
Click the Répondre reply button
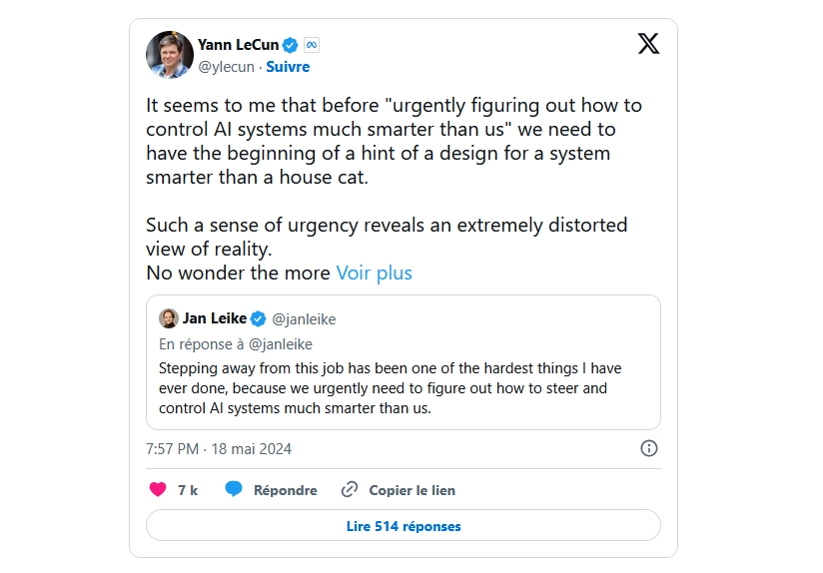coord(285,490)
